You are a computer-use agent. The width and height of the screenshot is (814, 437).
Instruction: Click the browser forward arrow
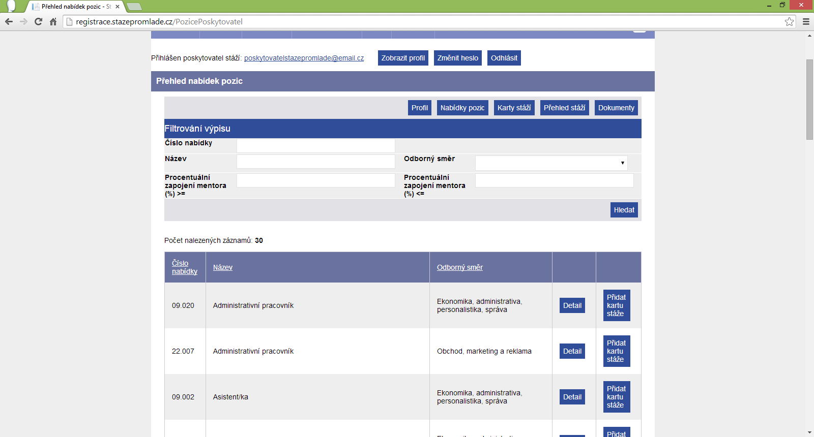coord(23,21)
